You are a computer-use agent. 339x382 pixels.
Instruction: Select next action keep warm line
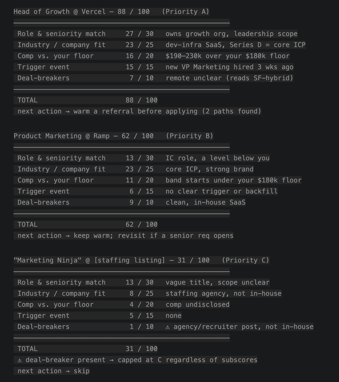(x=124, y=236)
